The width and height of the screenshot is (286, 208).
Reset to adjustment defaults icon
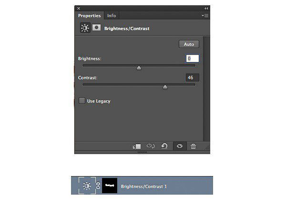164,146
